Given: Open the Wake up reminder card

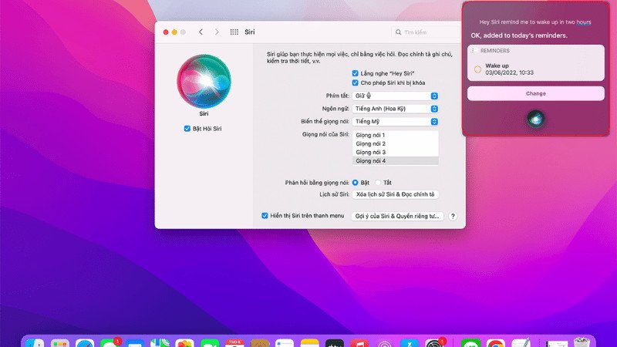Looking at the screenshot, I should tap(535, 69).
